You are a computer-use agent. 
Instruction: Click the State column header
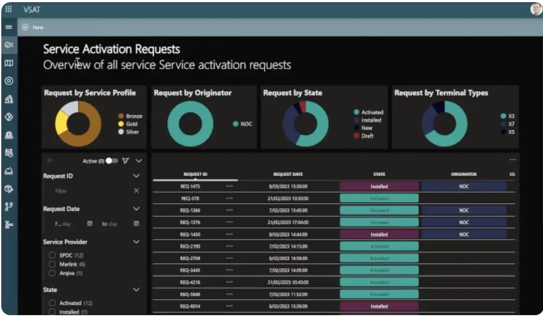pyautogui.click(x=379, y=174)
